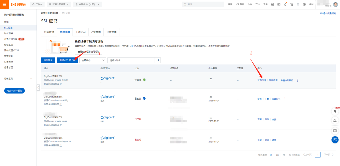Viewport: 340px width, 166px height.
Task: Open the orange hamburger menu
Action: click(x=4, y=4)
